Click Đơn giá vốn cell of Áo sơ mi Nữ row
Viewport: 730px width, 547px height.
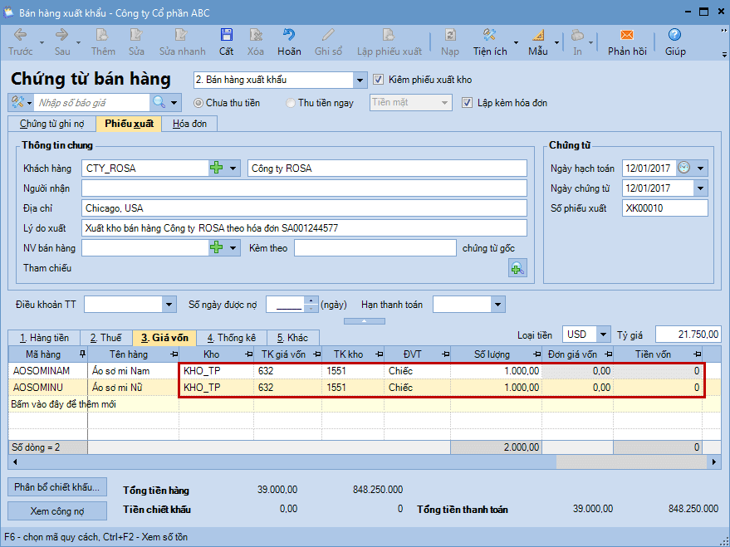pyautogui.click(x=578, y=388)
